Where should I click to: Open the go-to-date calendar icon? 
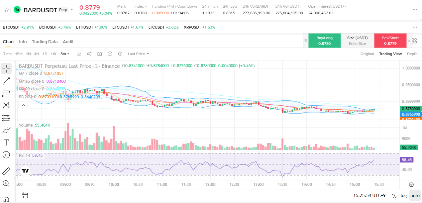(25, 195)
